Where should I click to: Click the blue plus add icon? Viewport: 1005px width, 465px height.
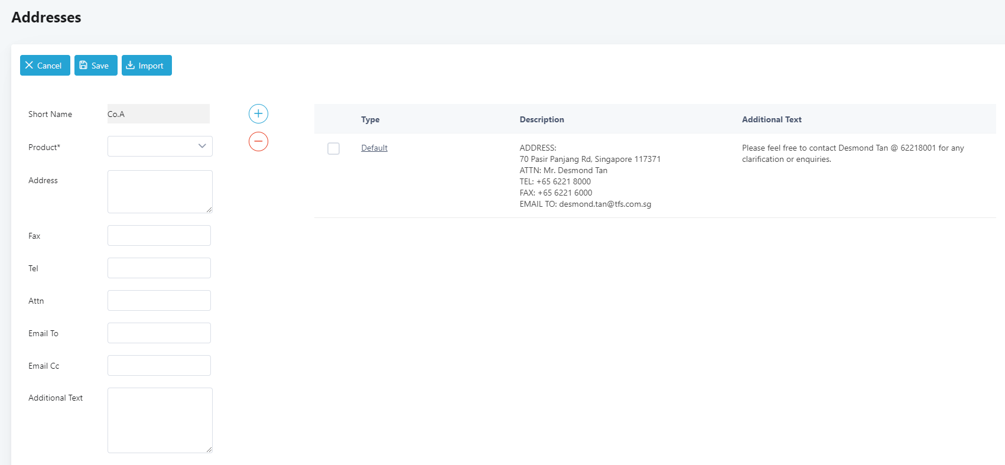258,113
